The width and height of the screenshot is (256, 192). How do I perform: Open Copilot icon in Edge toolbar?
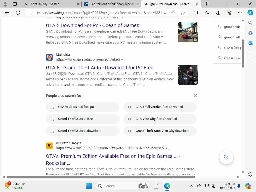pos(250,13)
